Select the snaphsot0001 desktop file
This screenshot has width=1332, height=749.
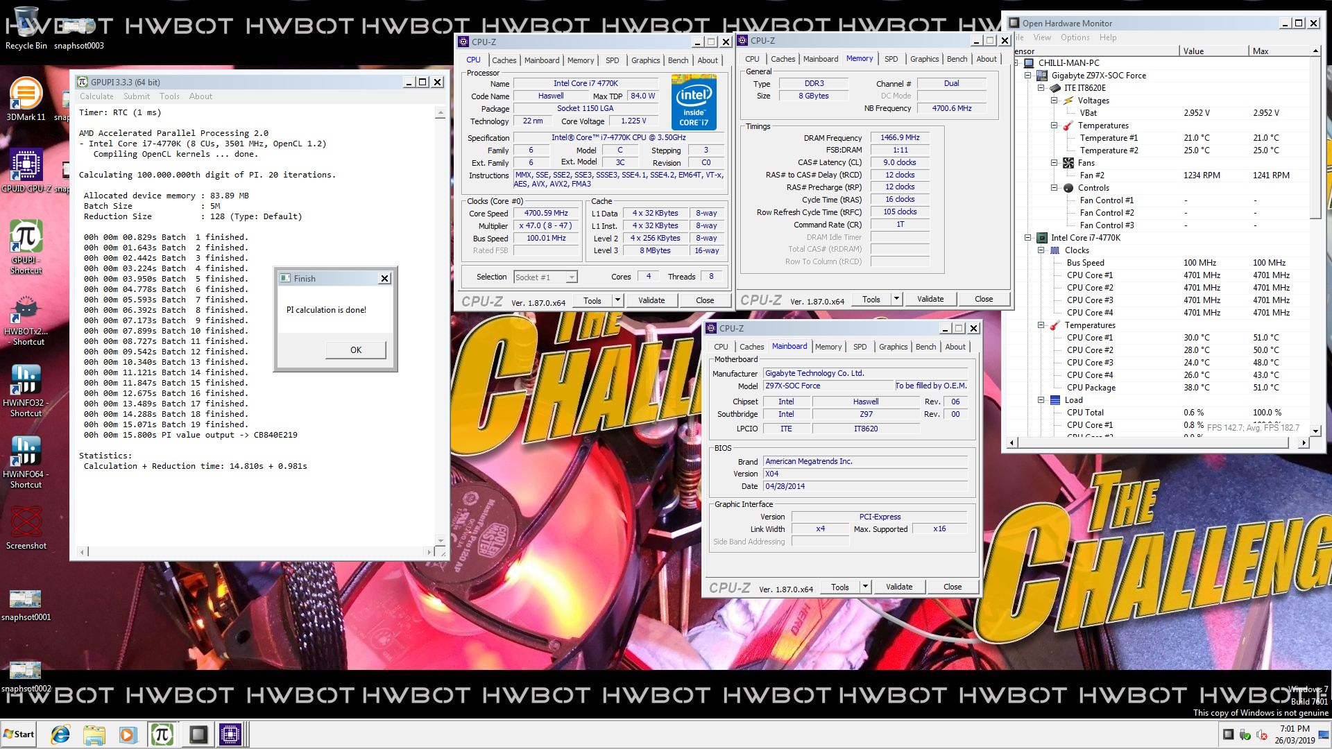coord(26,605)
